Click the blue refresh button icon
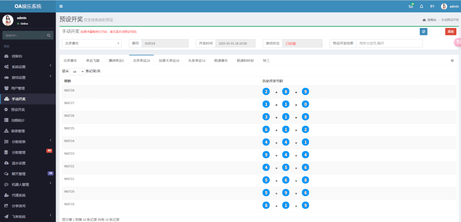The height and width of the screenshot is (222, 461). click(423, 31)
